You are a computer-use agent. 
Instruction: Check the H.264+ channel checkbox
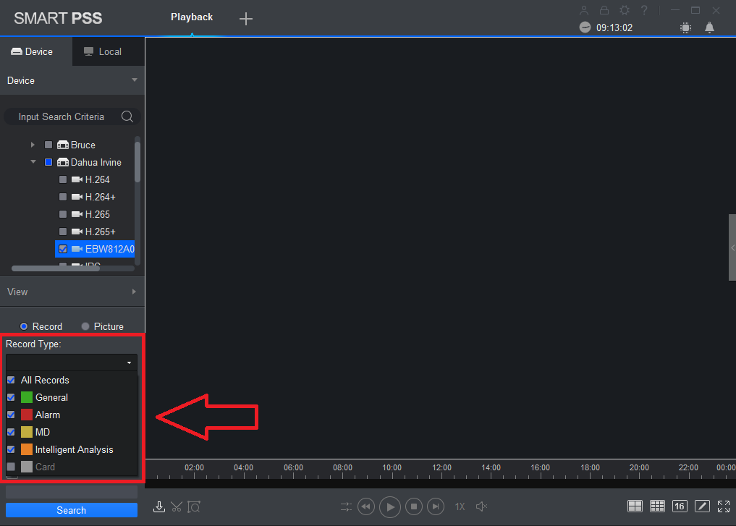[x=63, y=197]
